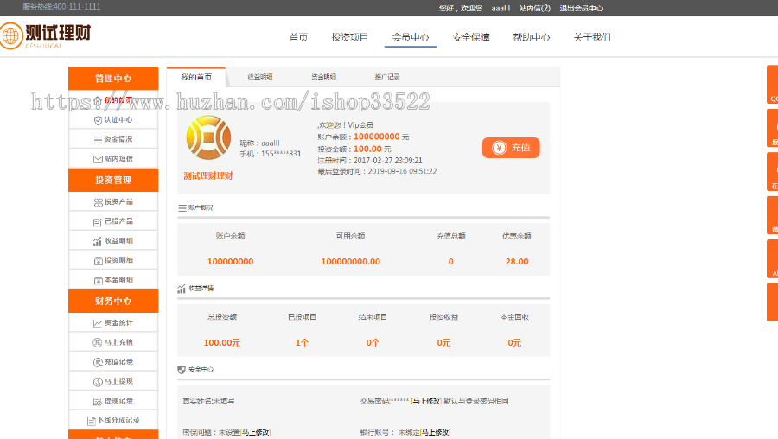
Task: Open 站内信(2) messages link
Action: click(535, 8)
